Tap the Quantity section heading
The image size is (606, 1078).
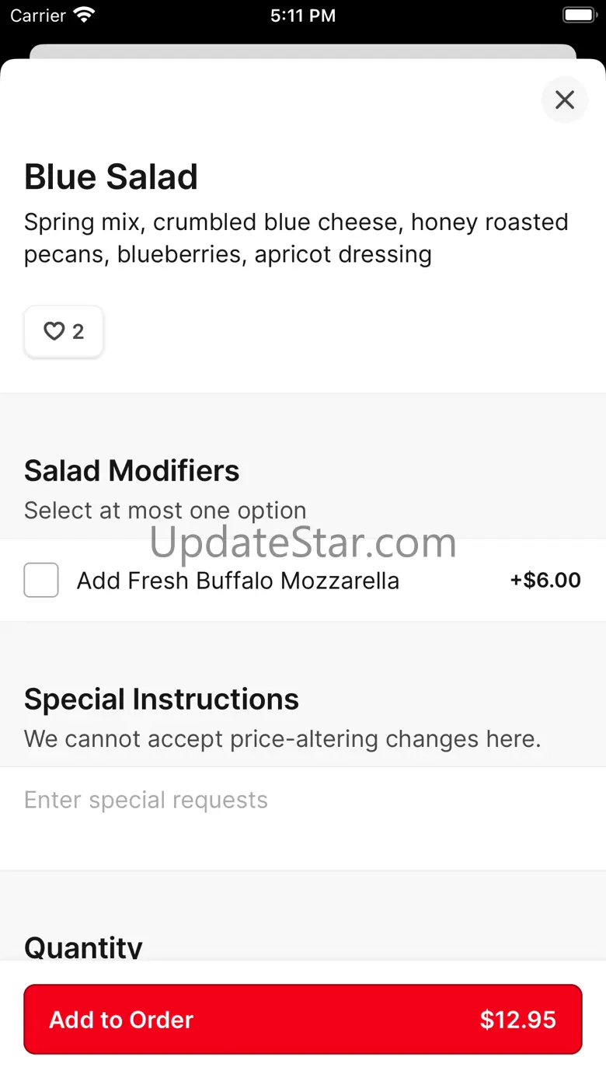tap(84, 947)
